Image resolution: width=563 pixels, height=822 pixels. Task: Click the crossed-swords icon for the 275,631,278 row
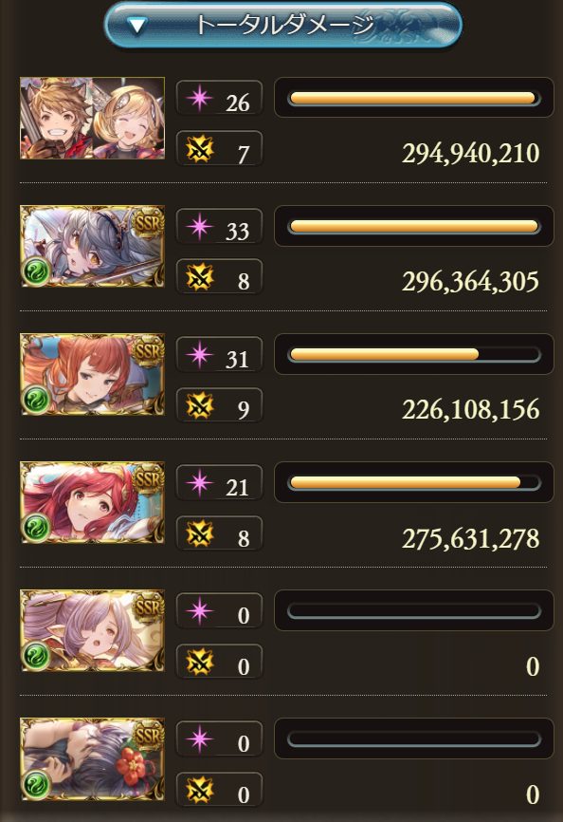click(x=199, y=533)
